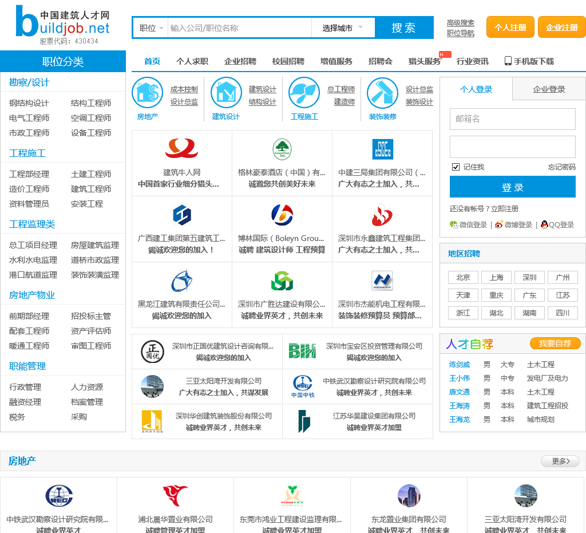Viewport: 586px width, 533px height.
Task: Open 勘察/设计 category heading
Action: pyautogui.click(x=29, y=82)
